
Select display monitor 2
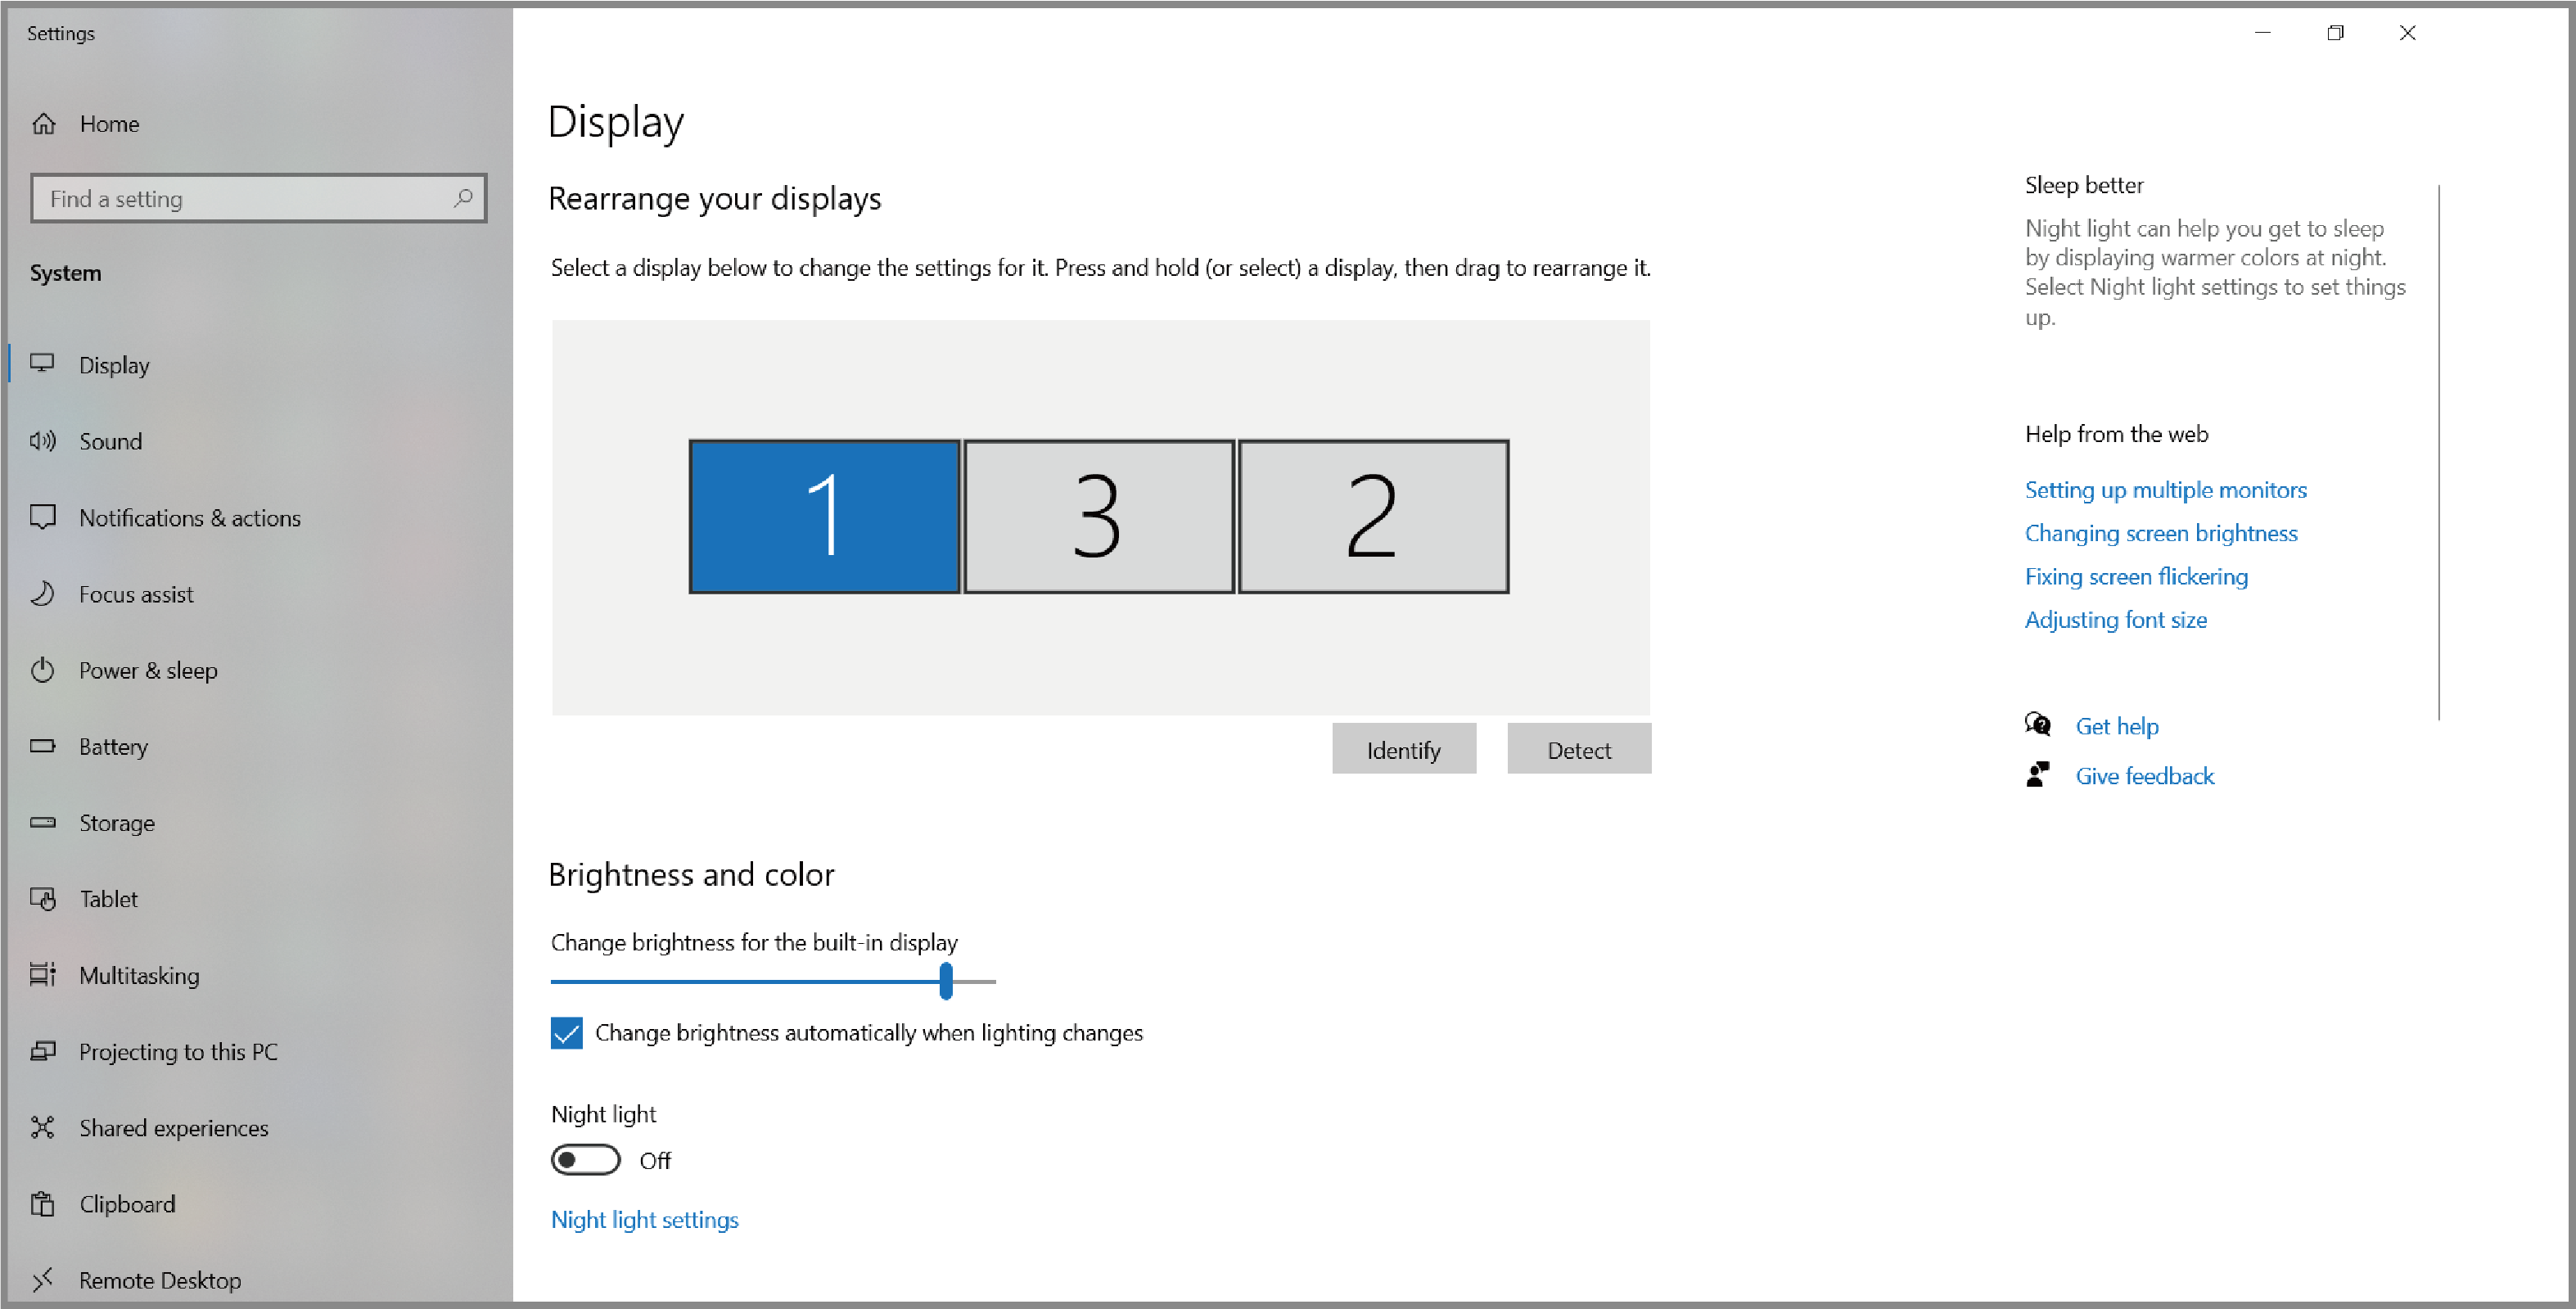click(1373, 517)
